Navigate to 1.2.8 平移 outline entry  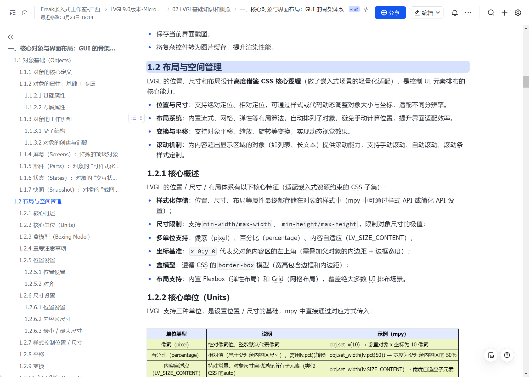32,354
